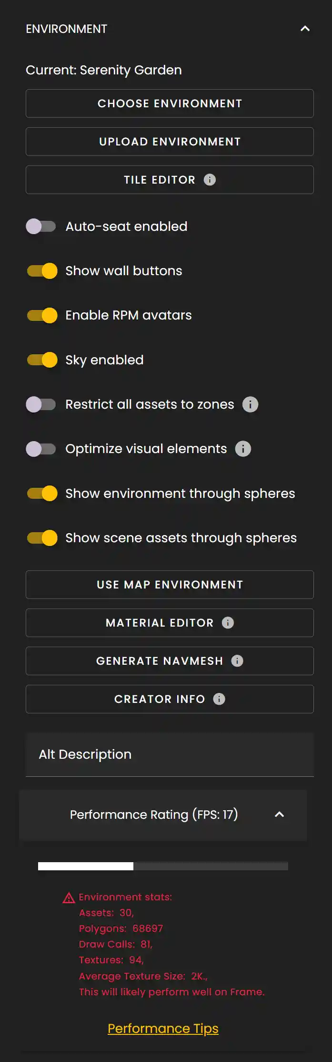Image resolution: width=332 pixels, height=1062 pixels.
Task: Click the warning triangle beside Environment stats
Action: click(x=68, y=897)
